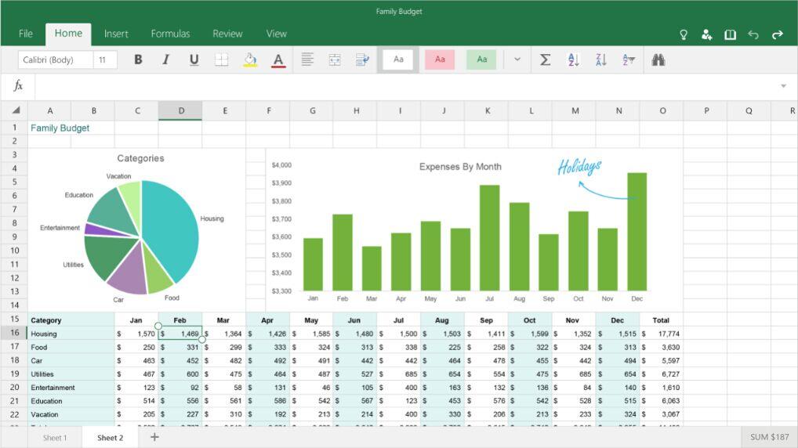Open the Calibri (Body) font dropdown

tap(55, 60)
